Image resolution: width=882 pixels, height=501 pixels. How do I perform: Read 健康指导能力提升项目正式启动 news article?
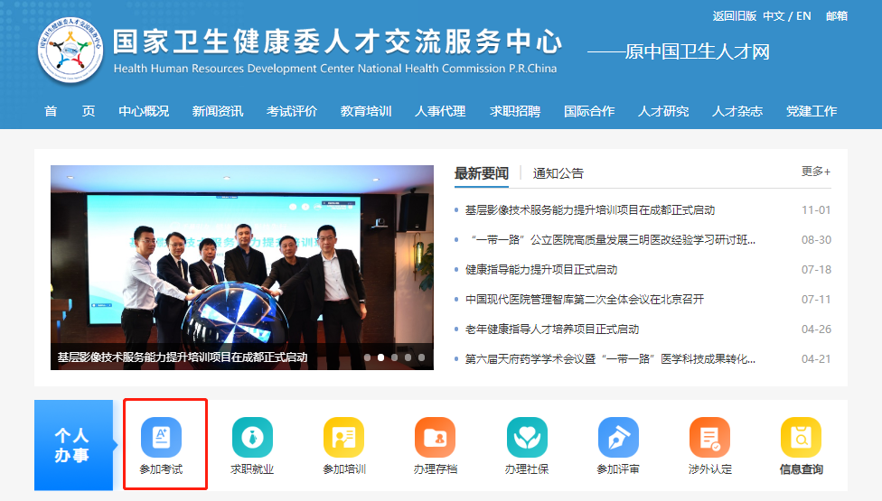(x=541, y=270)
